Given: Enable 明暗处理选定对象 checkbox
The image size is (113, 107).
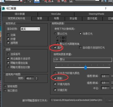Looking at the screenshot, I should point(8,67).
